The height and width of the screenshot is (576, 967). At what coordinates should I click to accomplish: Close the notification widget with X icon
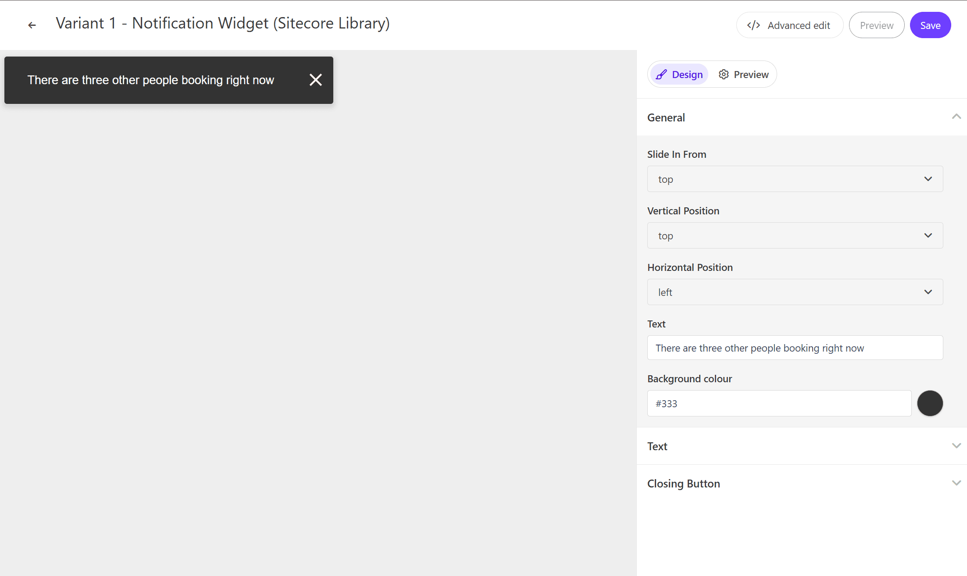pyautogui.click(x=316, y=80)
